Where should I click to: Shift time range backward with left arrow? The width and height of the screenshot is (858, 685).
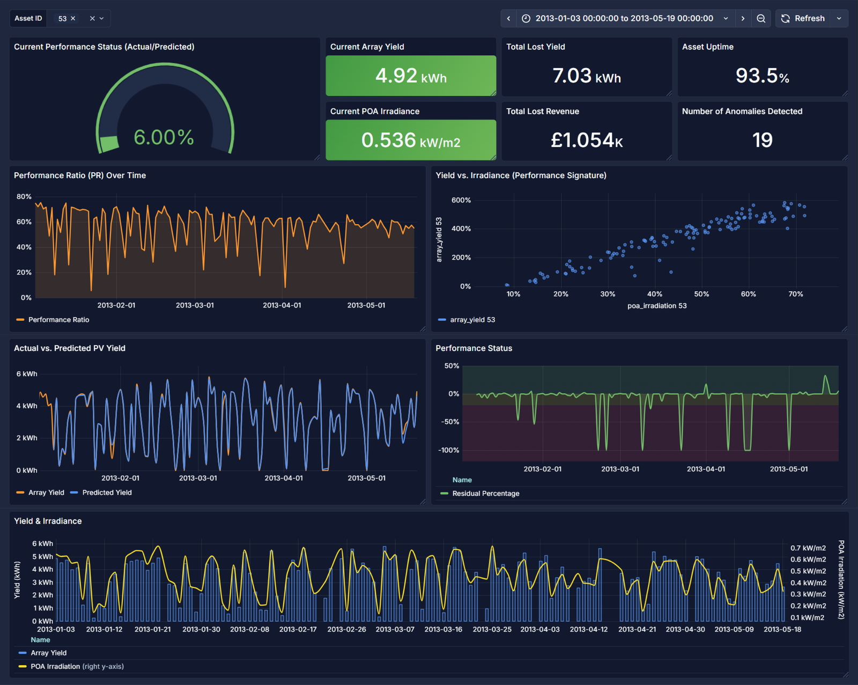(x=508, y=18)
